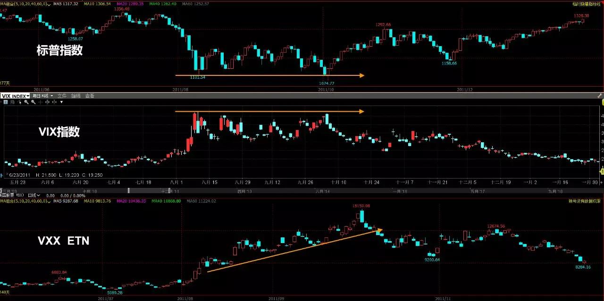Image resolution: width=604 pixels, height=301 pixels.
Task: Open the 查看 menu
Action: [x=90, y=96]
